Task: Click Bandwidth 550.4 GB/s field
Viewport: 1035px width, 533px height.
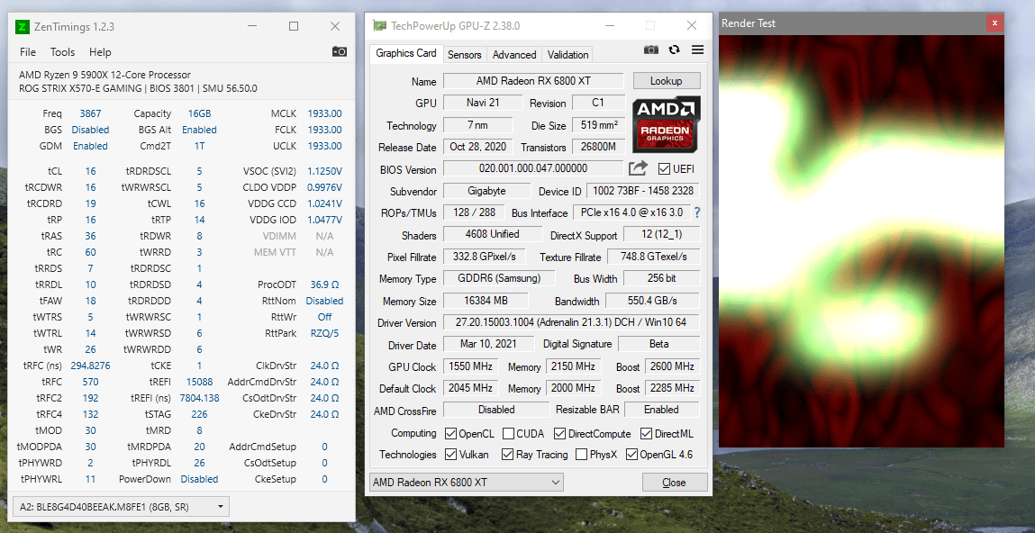Action: (652, 300)
